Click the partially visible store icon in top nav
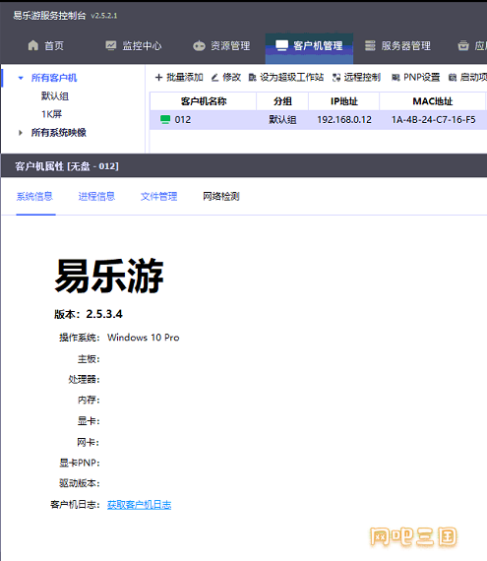 tap(463, 45)
